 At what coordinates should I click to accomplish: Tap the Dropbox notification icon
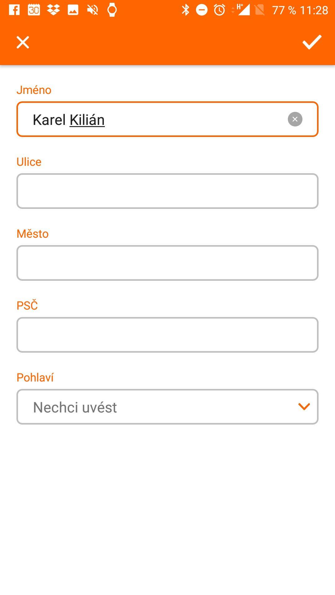click(53, 10)
